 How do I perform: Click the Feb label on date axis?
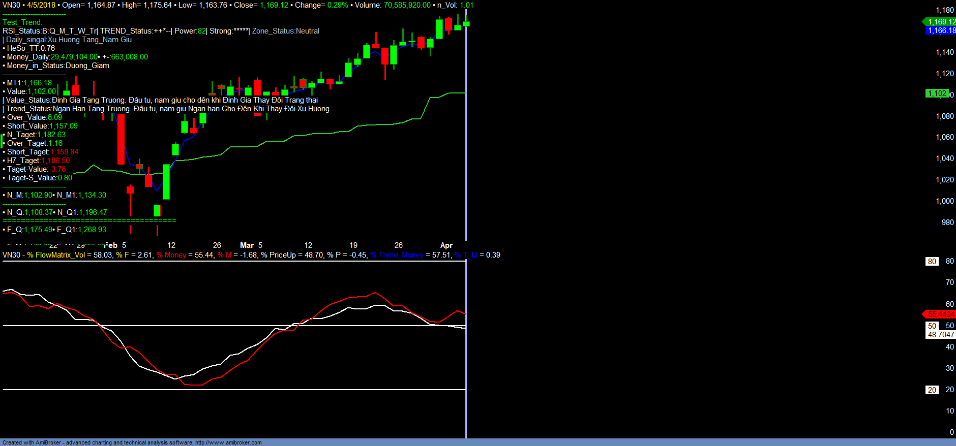[111, 245]
